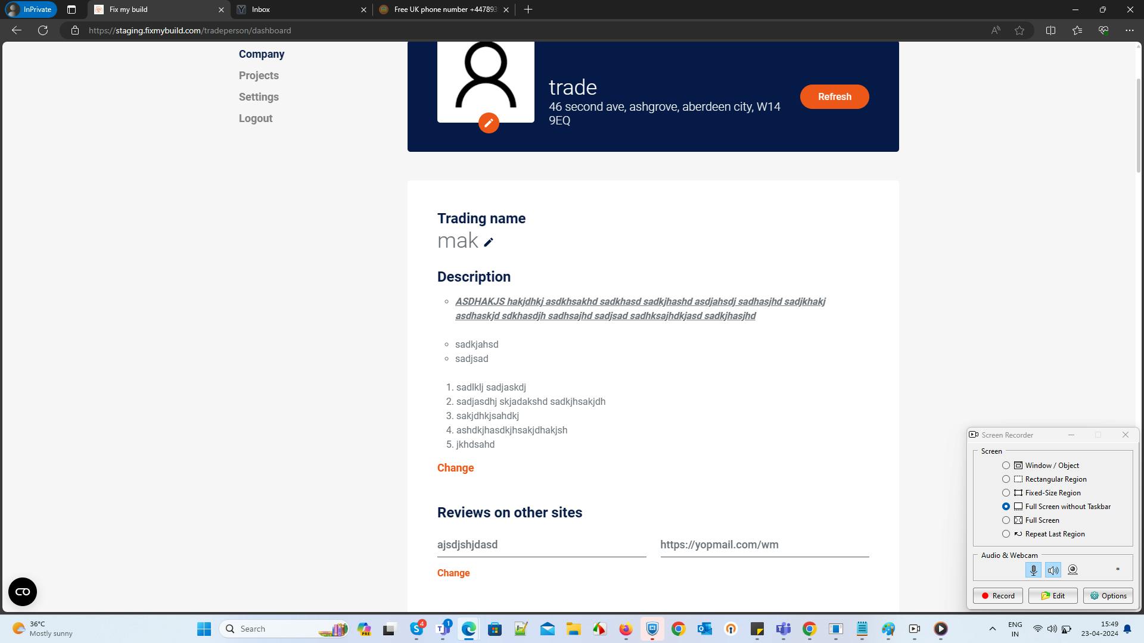Click the orange profile photo edit pencil
The height and width of the screenshot is (643, 1144).
(489, 123)
